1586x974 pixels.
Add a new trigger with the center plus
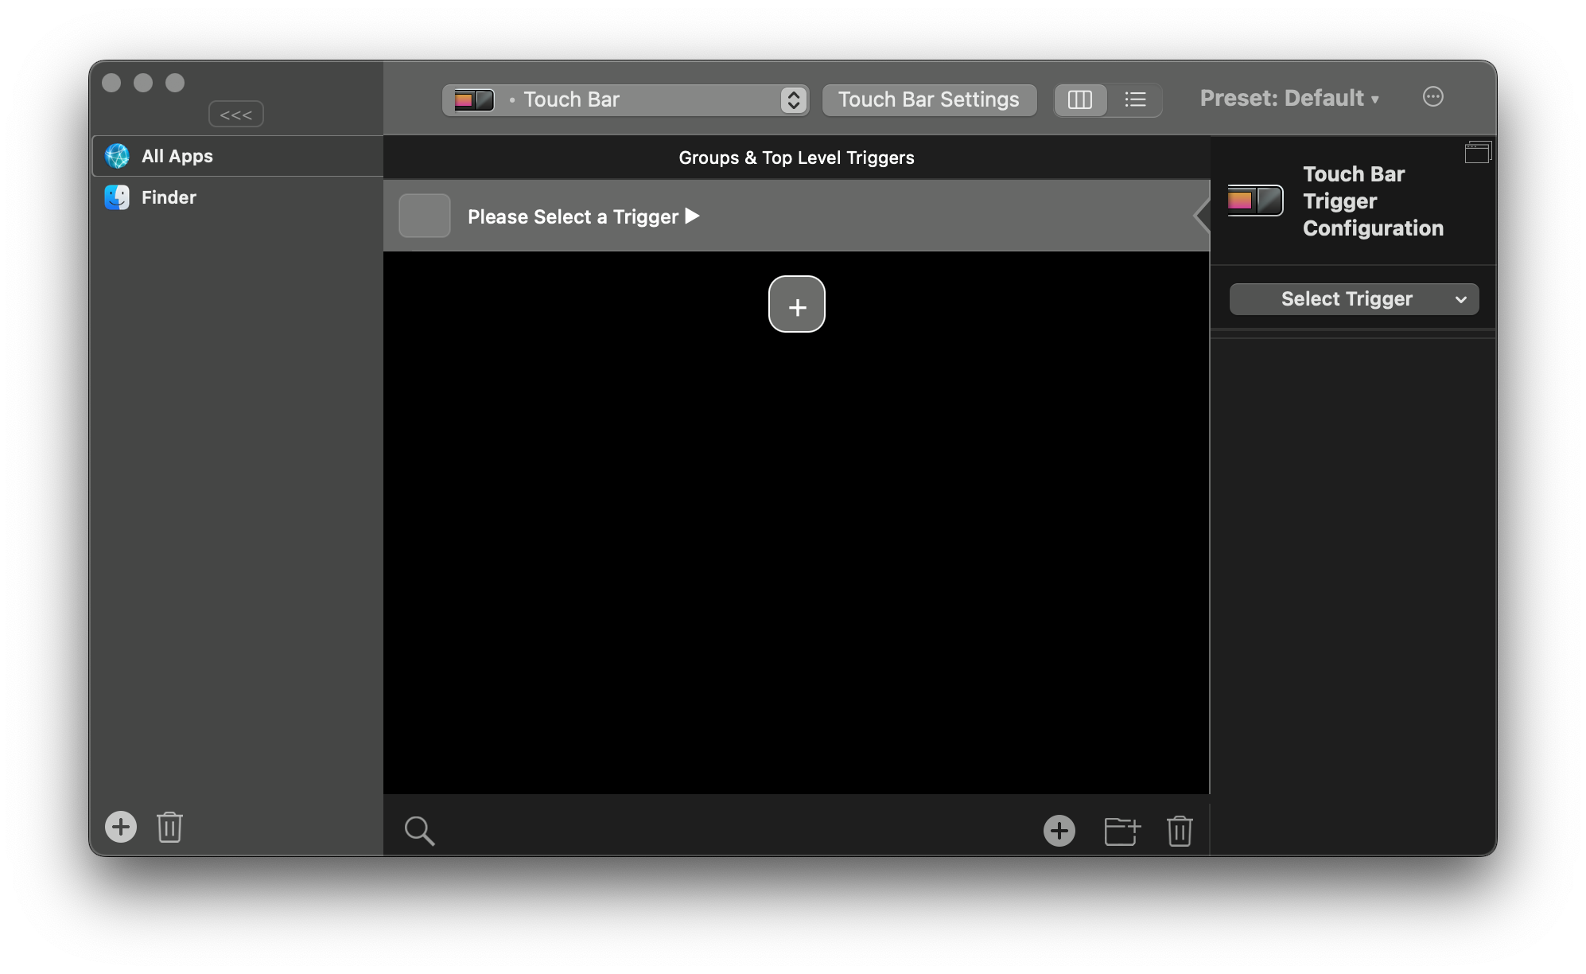click(797, 304)
